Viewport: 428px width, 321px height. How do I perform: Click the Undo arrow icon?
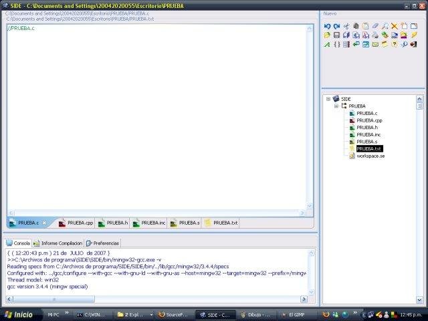tap(327, 26)
